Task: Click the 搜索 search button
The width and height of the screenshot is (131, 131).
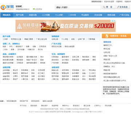Action: pos(109,7)
